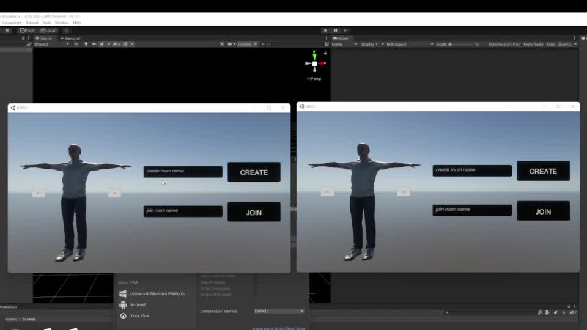587x330 pixels.
Task: Toggle 2D view in Scene toolbar
Action: pyautogui.click(x=76, y=44)
